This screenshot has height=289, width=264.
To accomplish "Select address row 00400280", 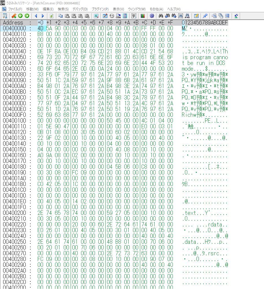I will pos(14,259).
